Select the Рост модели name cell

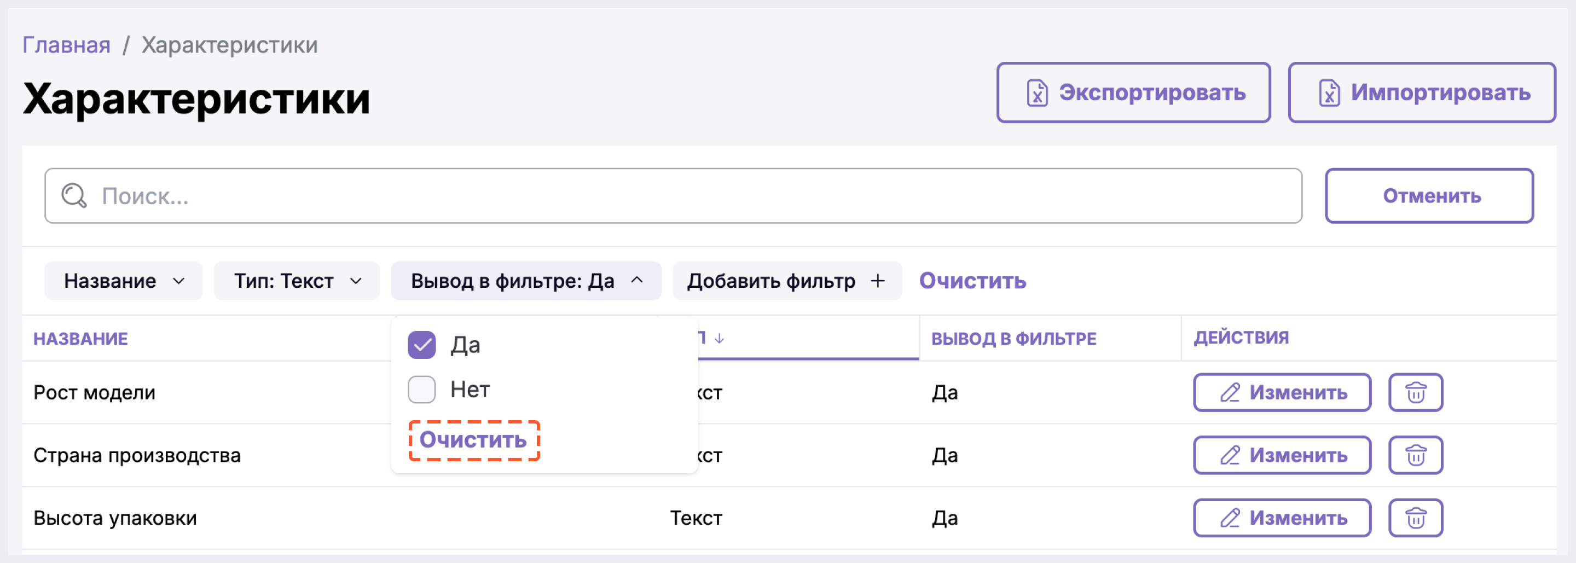(94, 392)
